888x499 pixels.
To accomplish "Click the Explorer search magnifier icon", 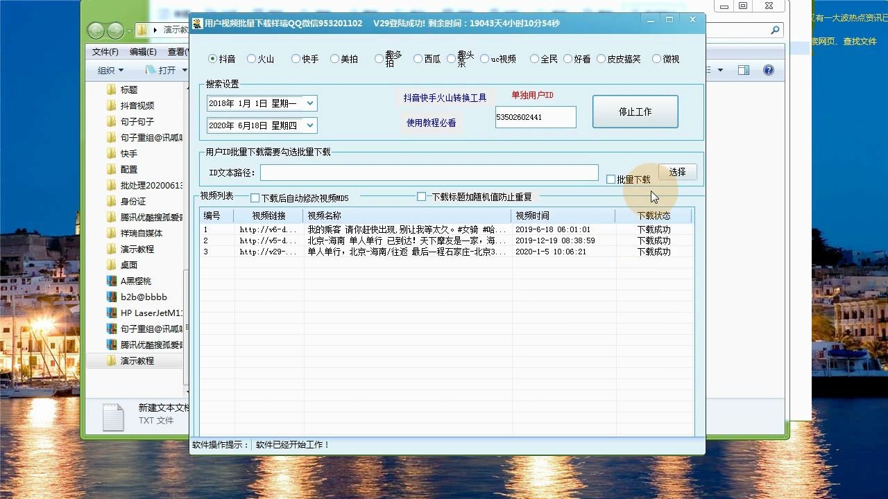I will [776, 30].
